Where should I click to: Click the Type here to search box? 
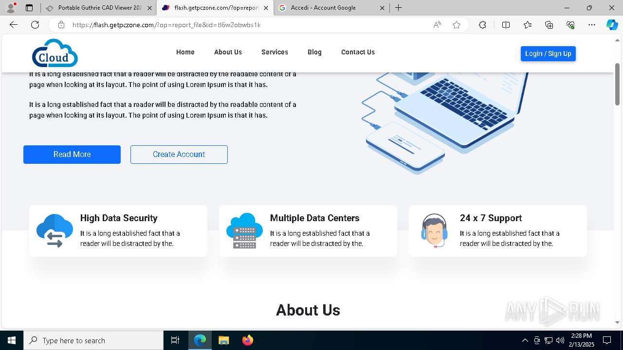93,340
